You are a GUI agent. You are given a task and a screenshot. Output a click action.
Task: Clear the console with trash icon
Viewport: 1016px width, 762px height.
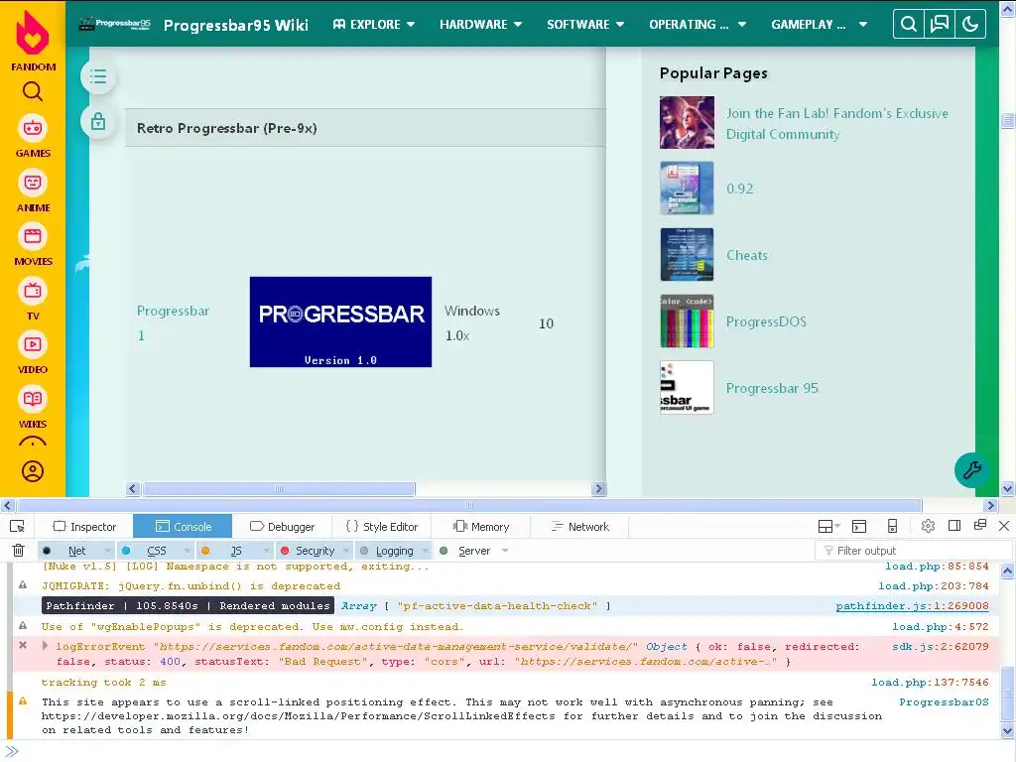(x=18, y=550)
